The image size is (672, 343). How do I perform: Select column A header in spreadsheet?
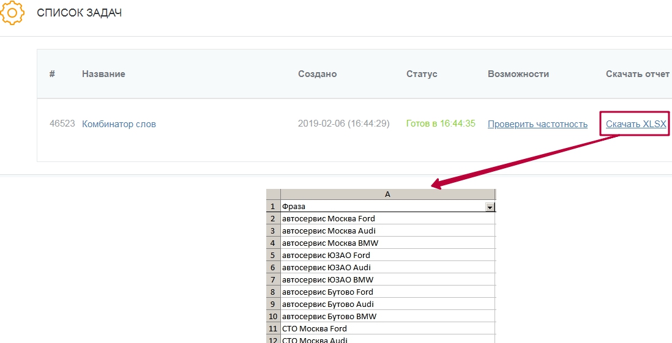pyautogui.click(x=387, y=194)
